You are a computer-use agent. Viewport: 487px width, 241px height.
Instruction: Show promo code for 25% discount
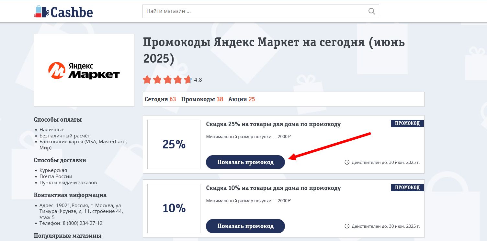[x=245, y=162]
